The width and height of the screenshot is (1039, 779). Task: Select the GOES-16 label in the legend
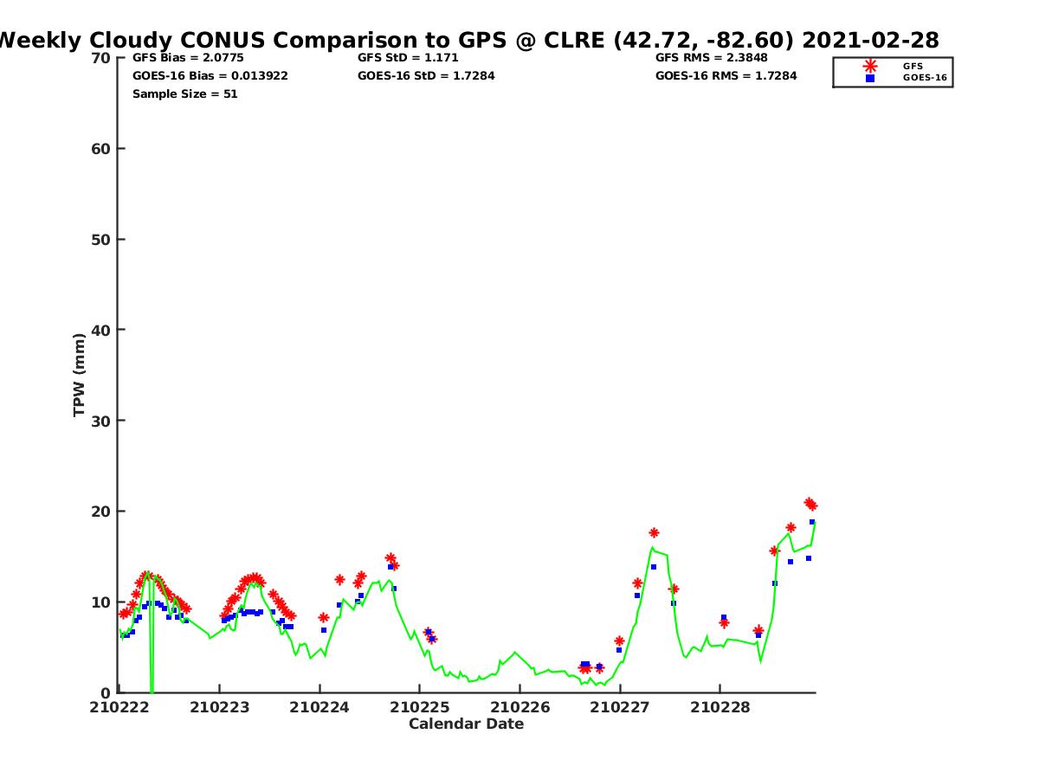pyautogui.click(x=924, y=78)
